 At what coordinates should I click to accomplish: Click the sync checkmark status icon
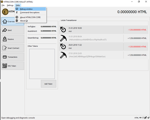tap(149, 117)
